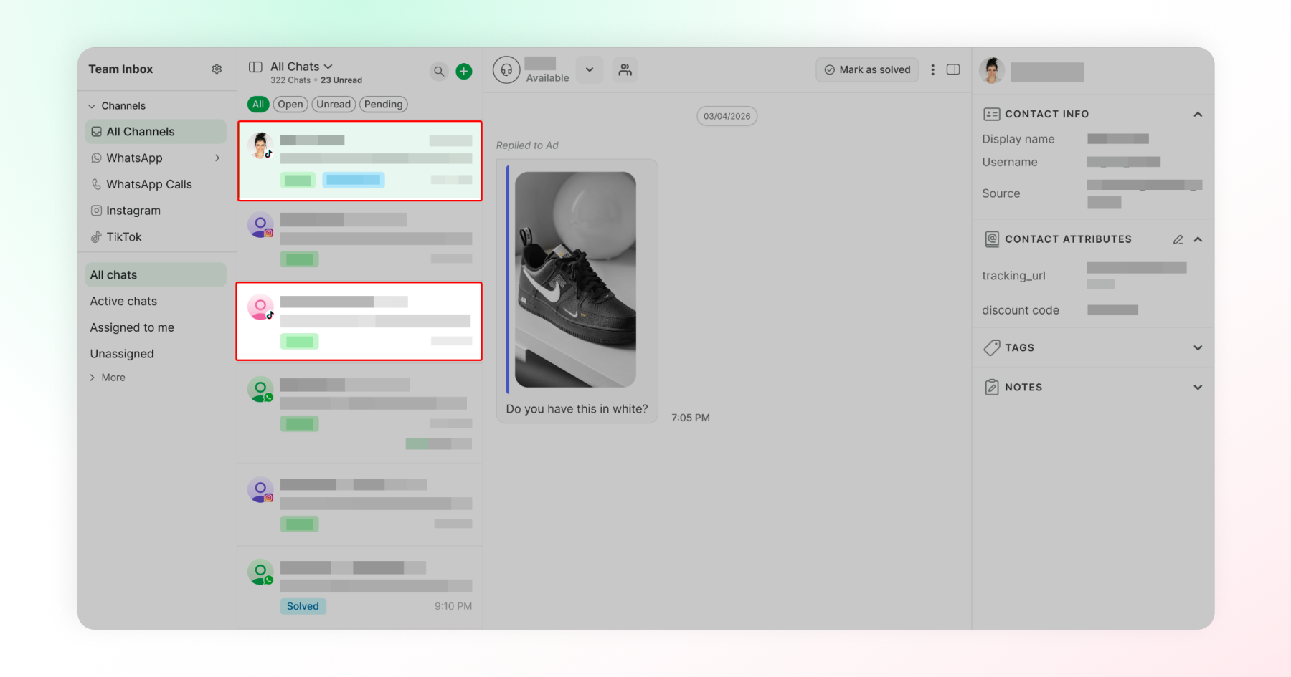1291x677 pixels.
Task: Open the black sneaker ad image
Action: point(575,279)
